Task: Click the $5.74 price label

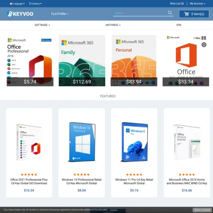Action: point(30,82)
